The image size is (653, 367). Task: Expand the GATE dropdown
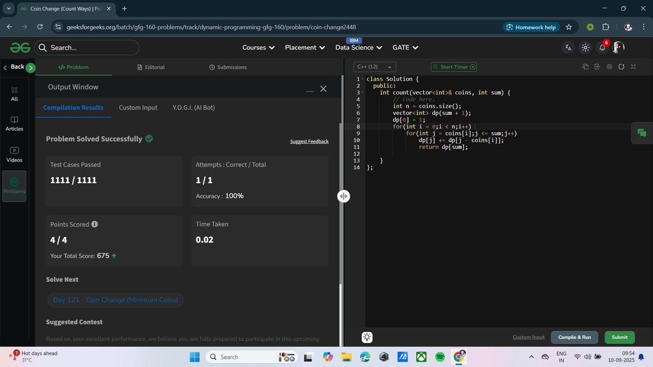point(405,47)
